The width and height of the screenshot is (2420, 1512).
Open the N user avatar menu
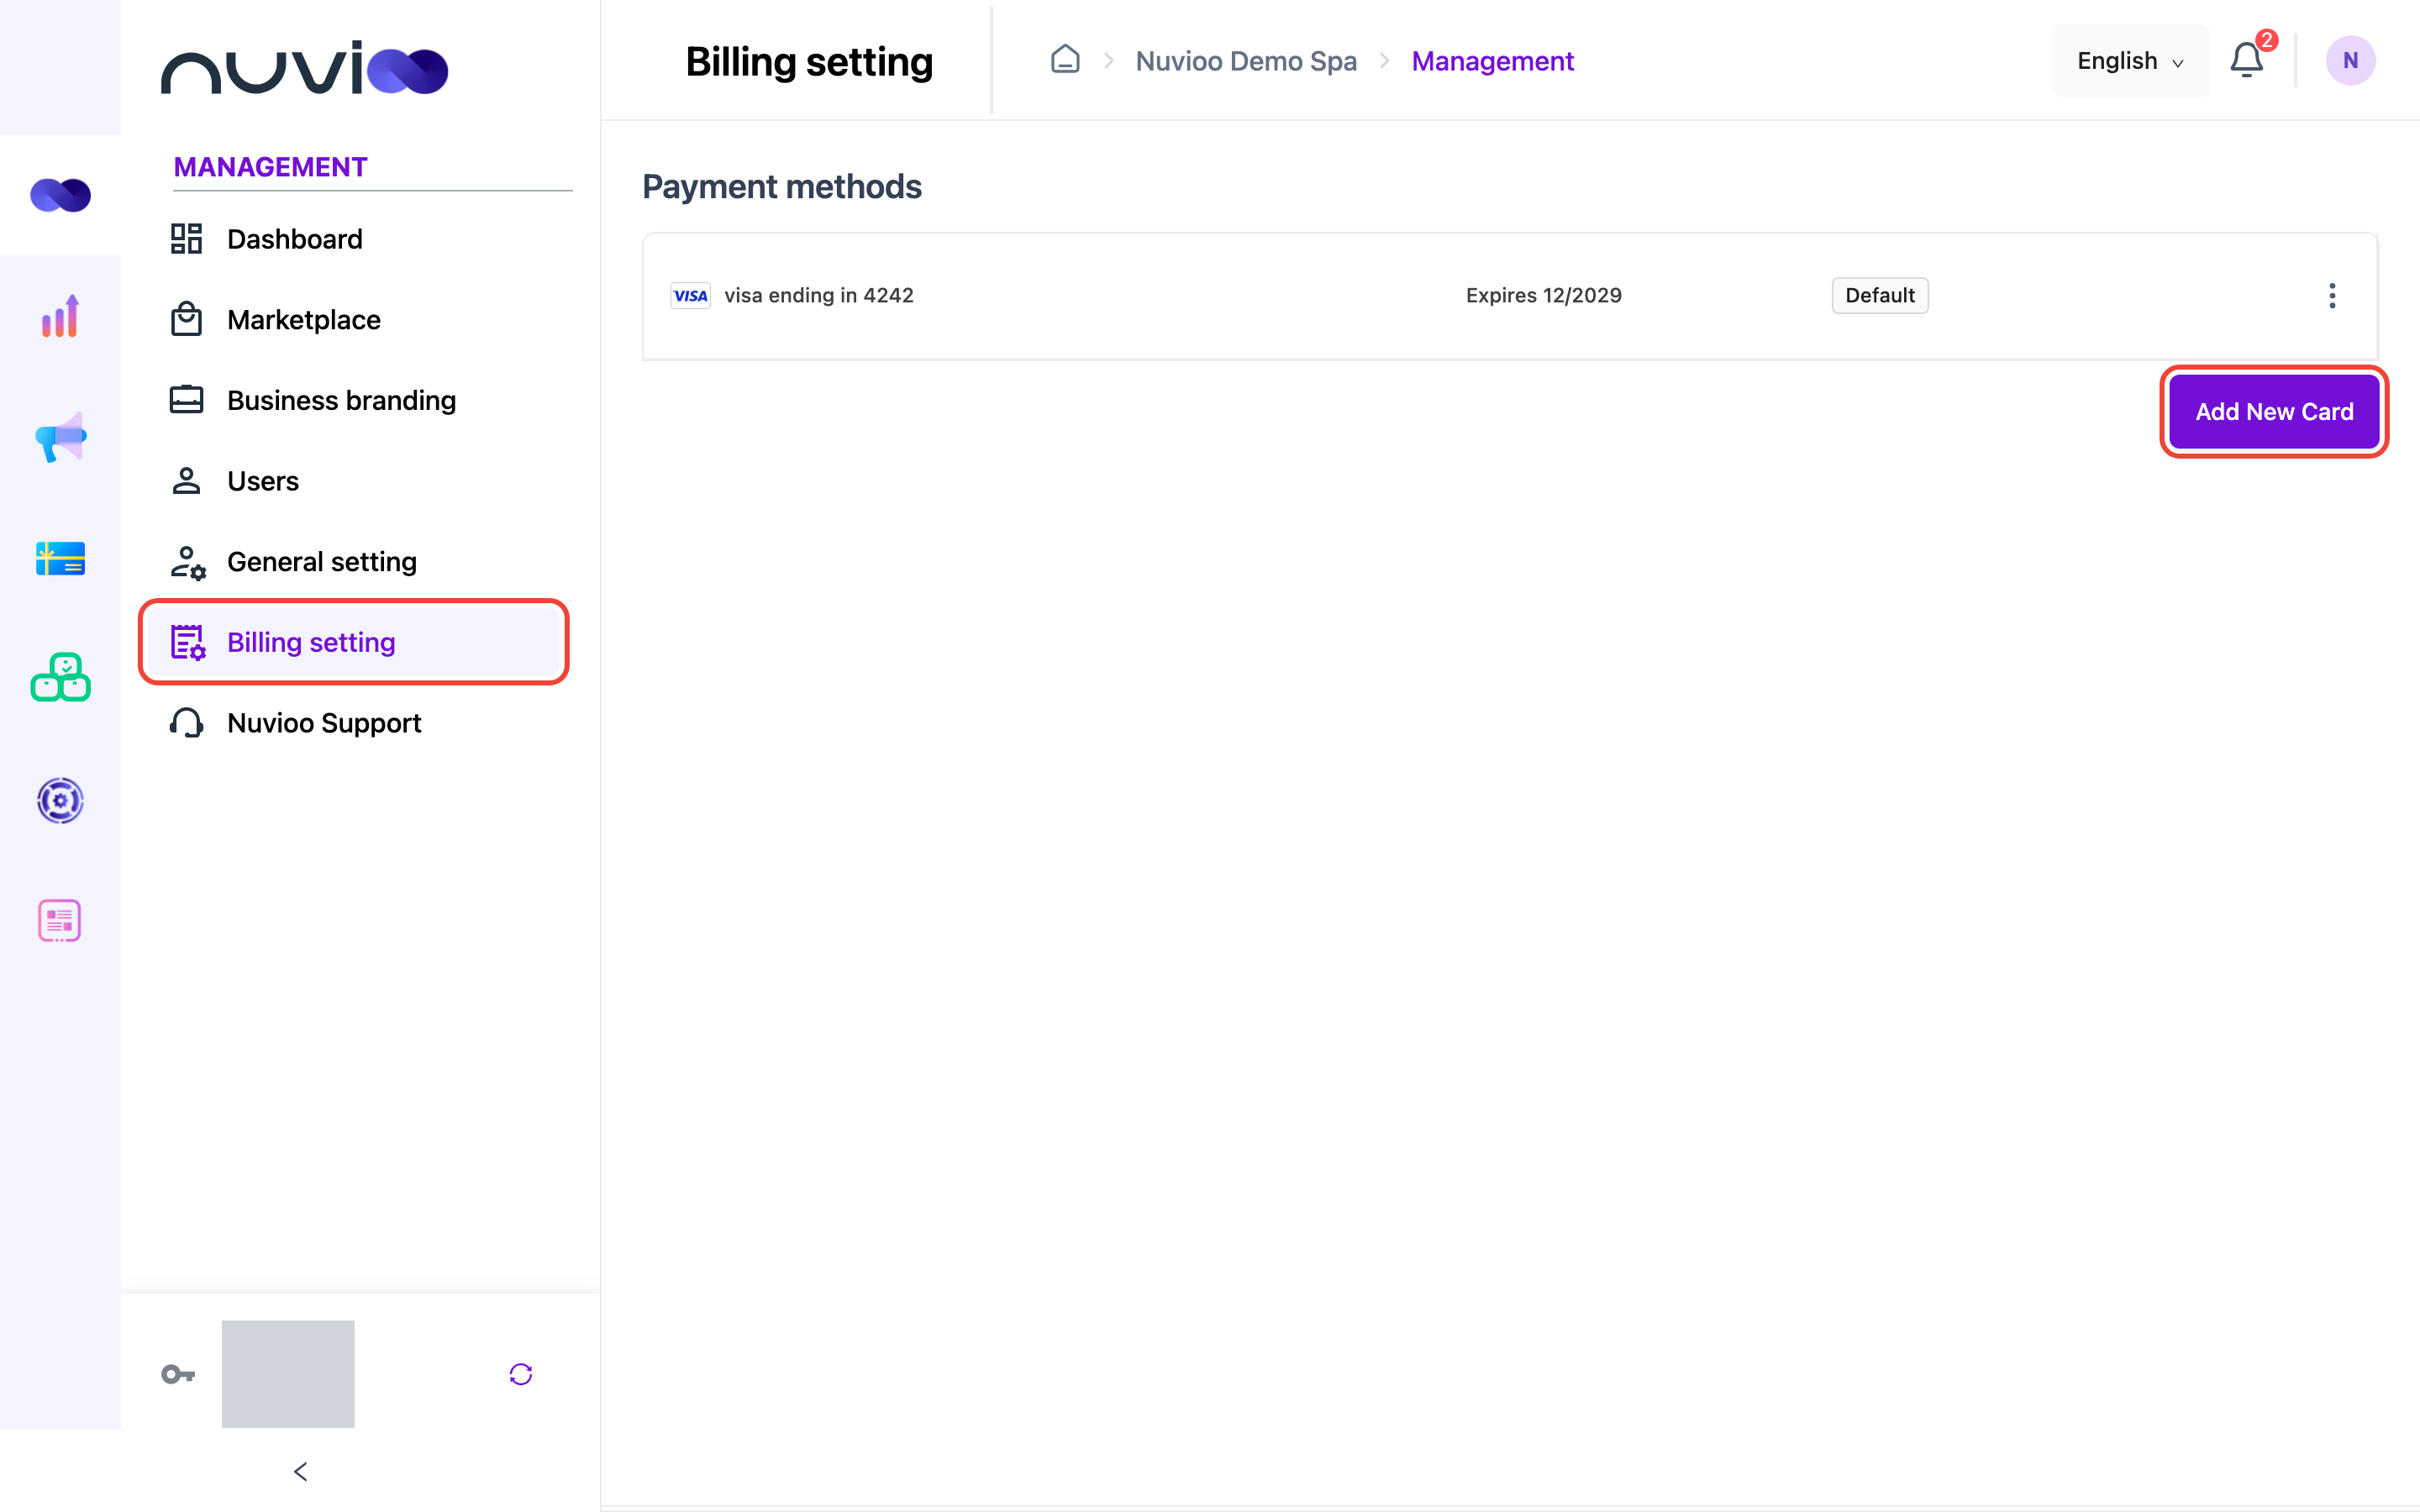tap(2350, 60)
